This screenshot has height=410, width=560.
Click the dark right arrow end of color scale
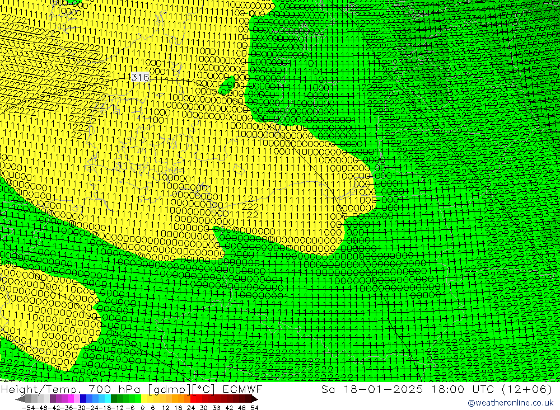coord(254,399)
